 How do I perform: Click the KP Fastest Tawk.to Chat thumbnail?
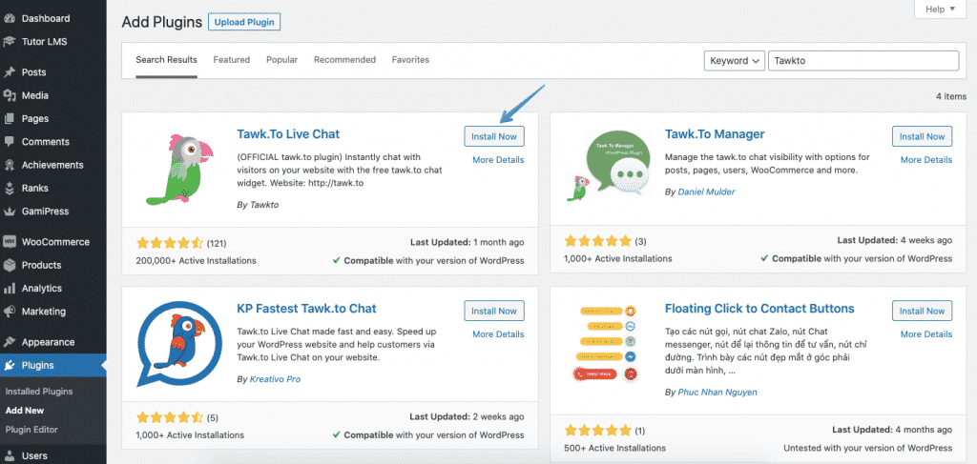(x=178, y=345)
